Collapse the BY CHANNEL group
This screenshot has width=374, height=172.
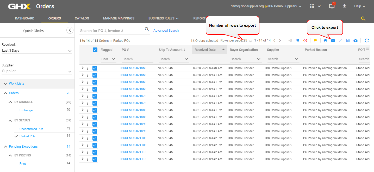pyautogui.click(x=10, y=102)
